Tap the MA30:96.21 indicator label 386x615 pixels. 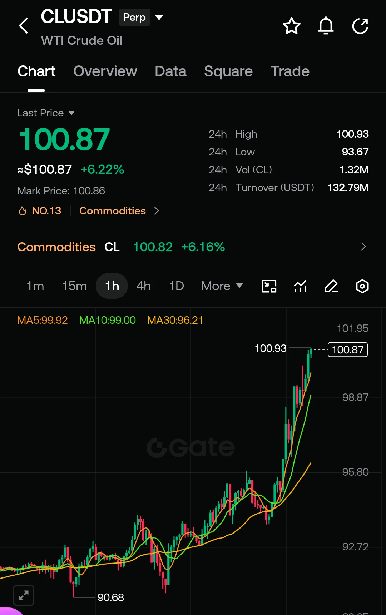click(175, 320)
